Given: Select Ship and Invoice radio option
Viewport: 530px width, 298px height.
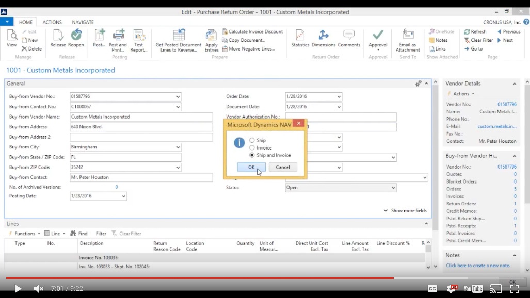Looking at the screenshot, I should [x=252, y=155].
